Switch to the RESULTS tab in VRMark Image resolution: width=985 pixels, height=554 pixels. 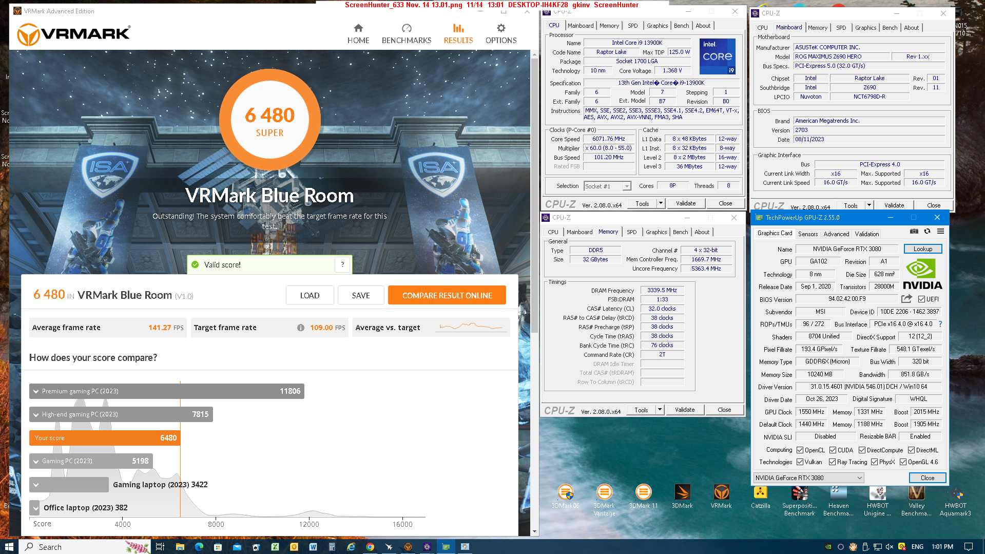pyautogui.click(x=458, y=34)
